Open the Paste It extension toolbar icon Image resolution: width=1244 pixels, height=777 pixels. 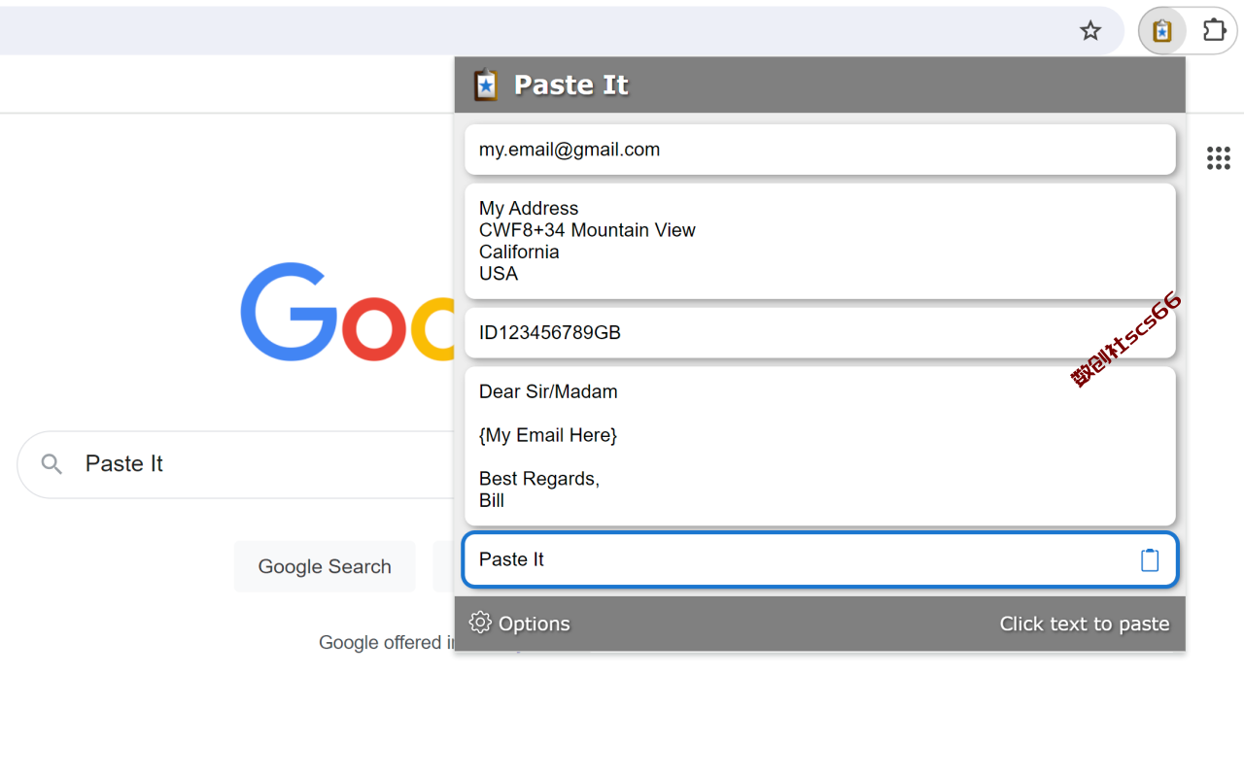1161,31
